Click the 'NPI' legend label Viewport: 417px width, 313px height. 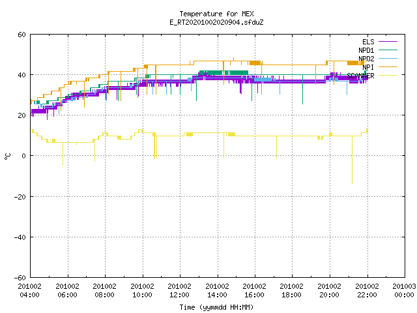[x=368, y=67]
